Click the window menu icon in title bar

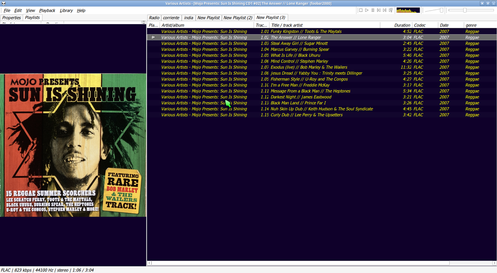[x=3, y=3]
